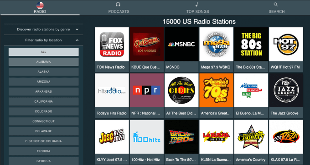
Task: Select The Jazz Groove logo
Action: 286,90
